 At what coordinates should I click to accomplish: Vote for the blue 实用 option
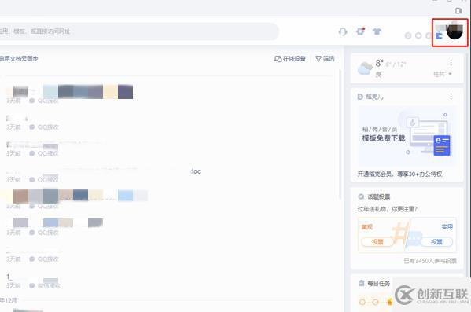tap(436, 242)
